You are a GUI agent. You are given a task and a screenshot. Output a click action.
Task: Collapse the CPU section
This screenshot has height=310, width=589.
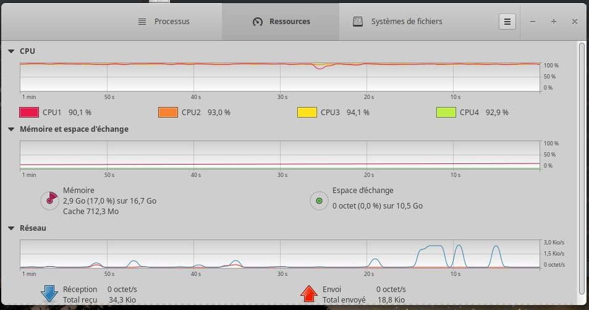(11, 51)
